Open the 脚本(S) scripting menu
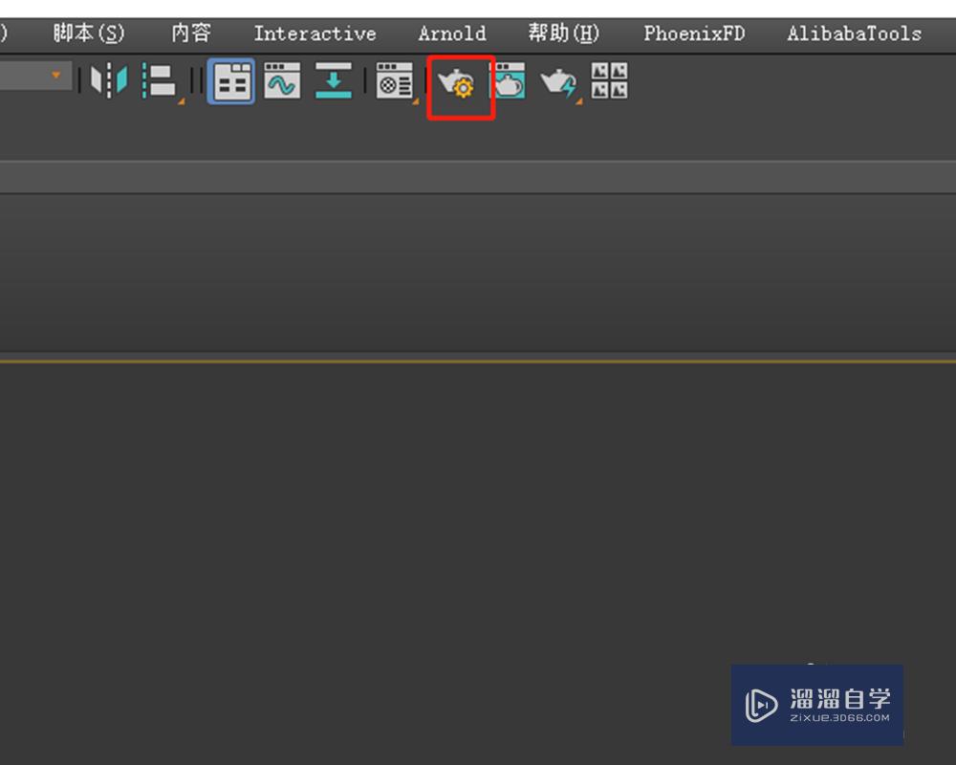956x765 pixels. tap(89, 33)
